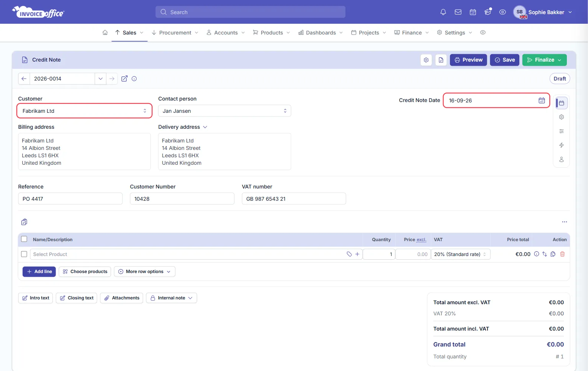The image size is (588, 371).
Task: Toggle the select-all checkbox in table header
Action: coord(24,239)
